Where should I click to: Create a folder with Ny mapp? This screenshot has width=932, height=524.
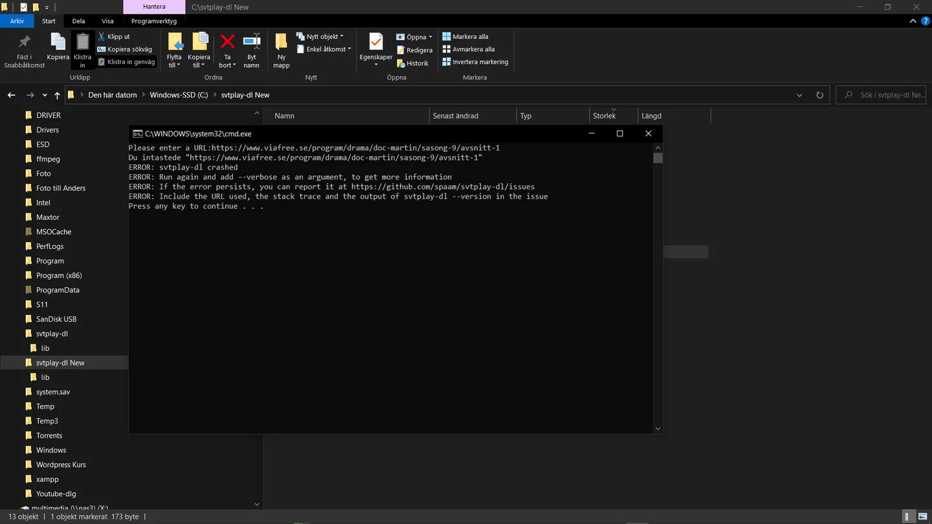pos(281,50)
